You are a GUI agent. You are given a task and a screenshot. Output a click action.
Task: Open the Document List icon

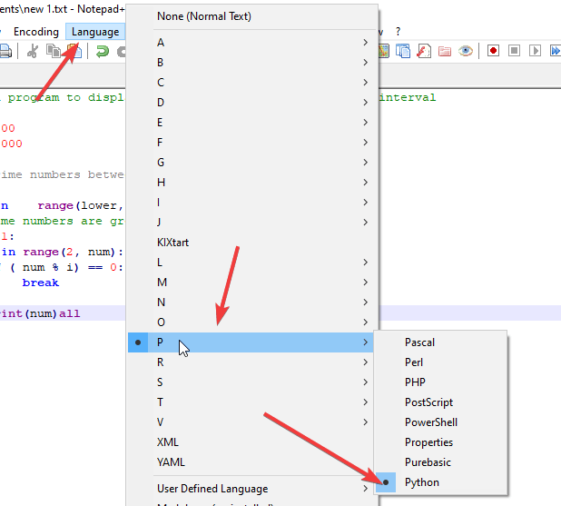tap(403, 51)
